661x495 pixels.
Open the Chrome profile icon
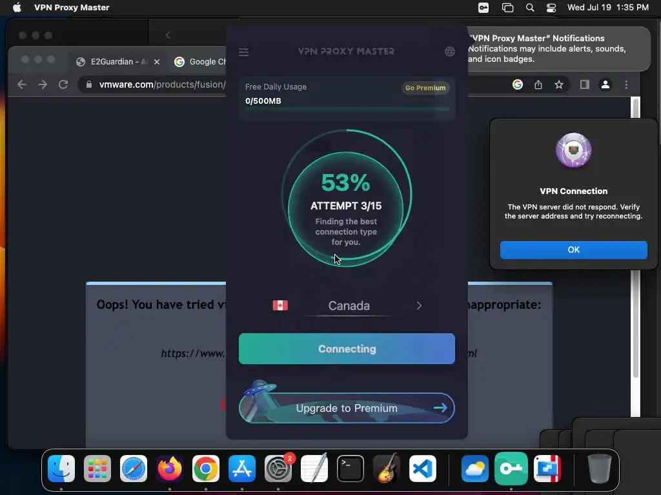605,84
